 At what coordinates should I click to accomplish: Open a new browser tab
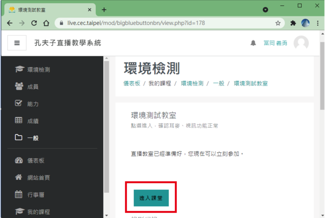point(104,10)
